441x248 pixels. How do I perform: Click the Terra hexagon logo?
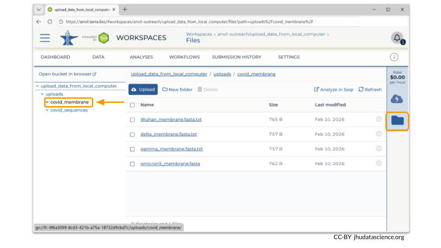pos(104,38)
